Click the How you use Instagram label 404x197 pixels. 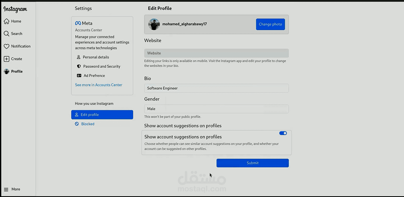pos(94,104)
